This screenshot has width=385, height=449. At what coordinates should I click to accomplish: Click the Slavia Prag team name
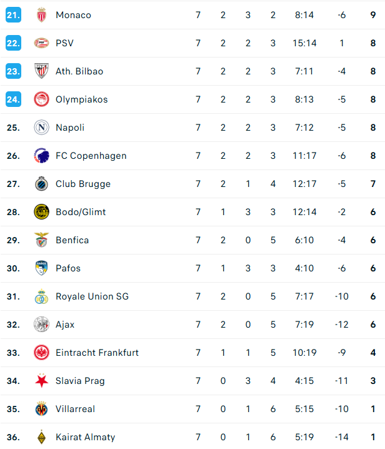[80, 381]
